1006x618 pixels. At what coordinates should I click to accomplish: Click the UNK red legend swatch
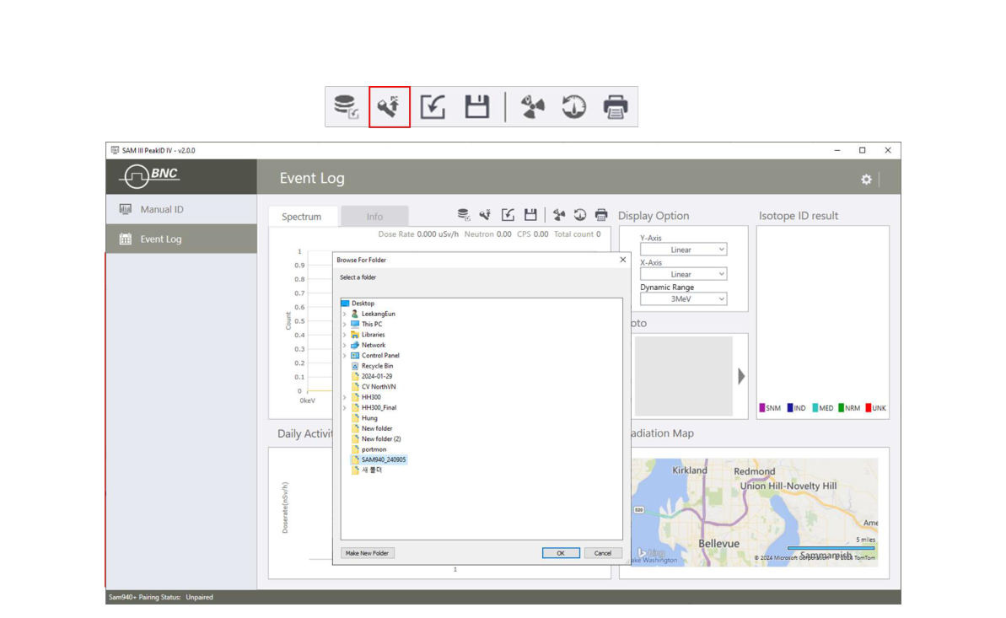[869, 408]
